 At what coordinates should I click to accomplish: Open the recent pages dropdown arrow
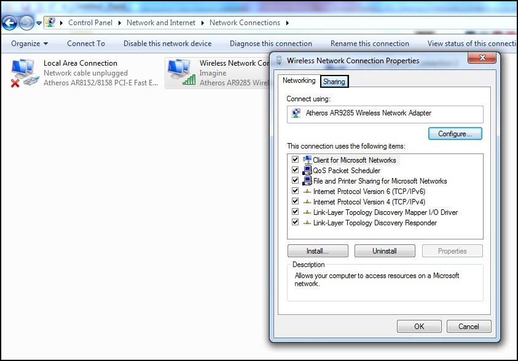[x=39, y=23]
